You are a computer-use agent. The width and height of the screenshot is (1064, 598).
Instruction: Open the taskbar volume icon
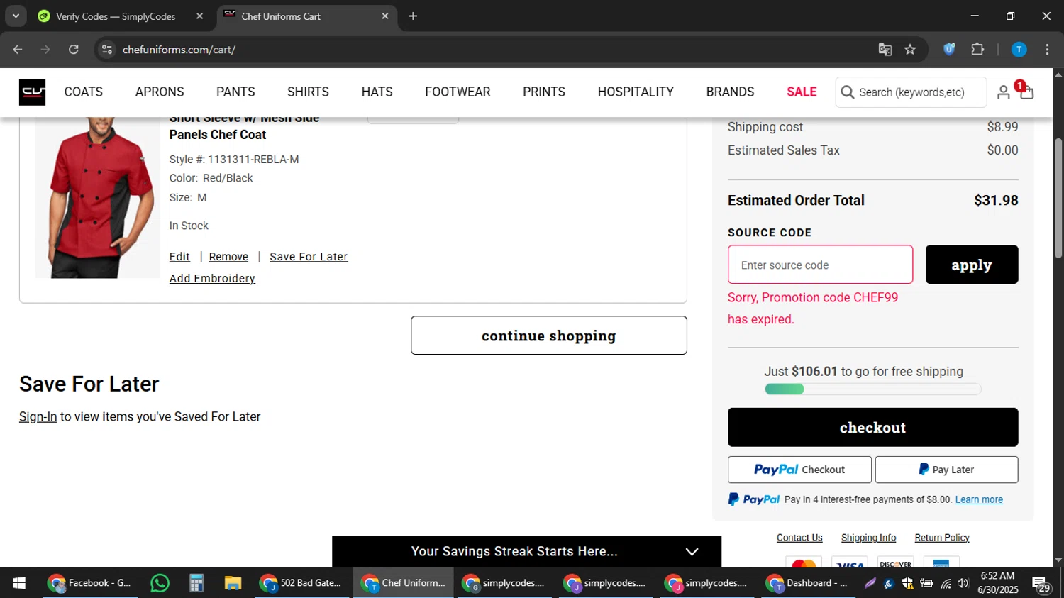pyautogui.click(x=963, y=583)
